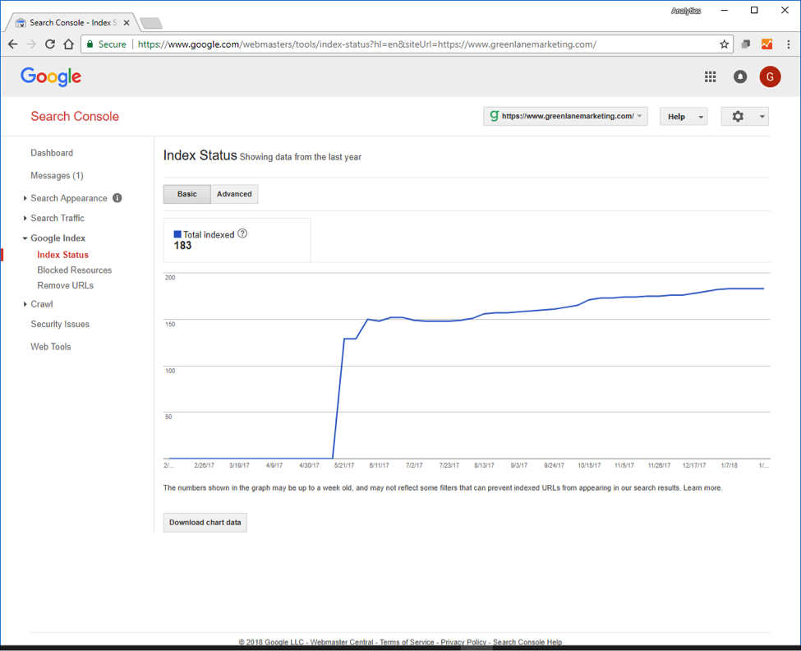Image resolution: width=801 pixels, height=651 pixels.
Task: Open Web Tools page
Action: coord(51,346)
